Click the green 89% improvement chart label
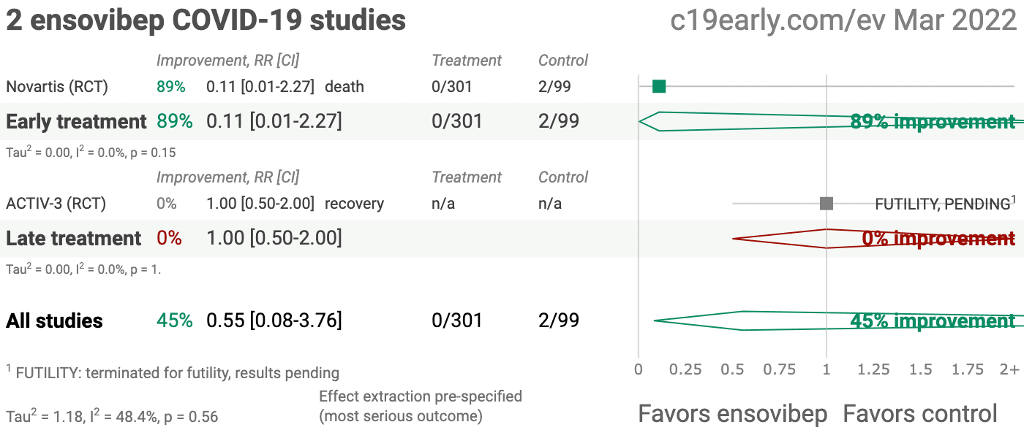 coord(933,122)
